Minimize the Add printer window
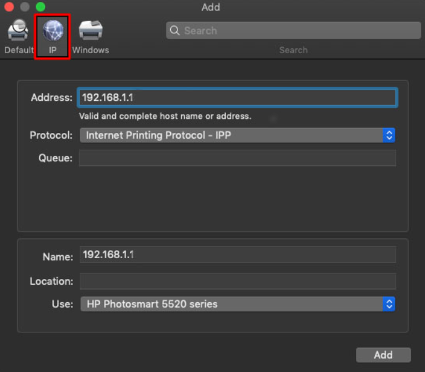This screenshot has width=425, height=372. pos(25,7)
